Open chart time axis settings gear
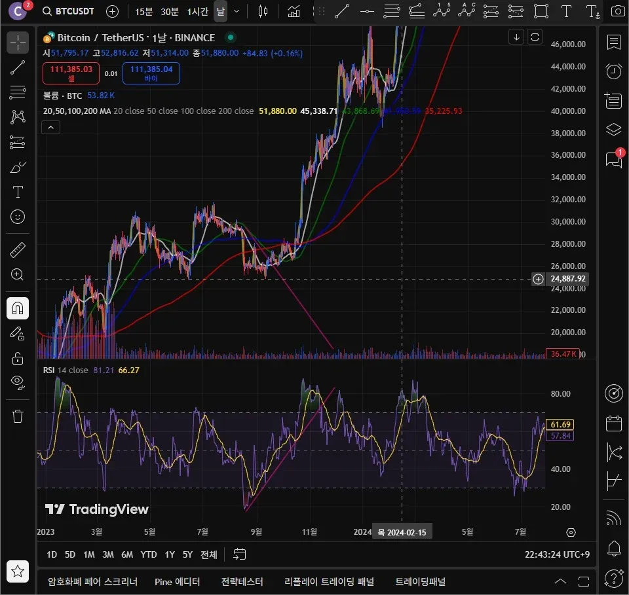Viewport: 629px width, 595px height. (571, 533)
